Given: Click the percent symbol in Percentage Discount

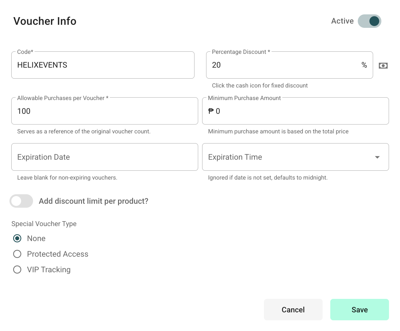Looking at the screenshot, I should pos(364,65).
